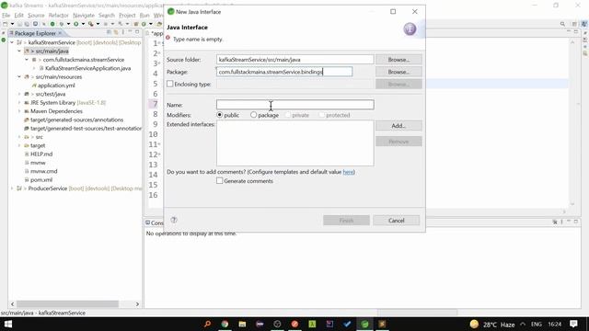Collapse the src/main/resources folder
This screenshot has height=331, width=589.
click(x=19, y=76)
